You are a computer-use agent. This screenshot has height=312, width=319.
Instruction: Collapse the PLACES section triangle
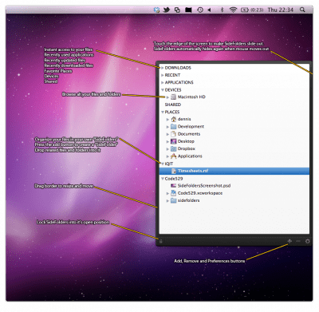coord(162,112)
